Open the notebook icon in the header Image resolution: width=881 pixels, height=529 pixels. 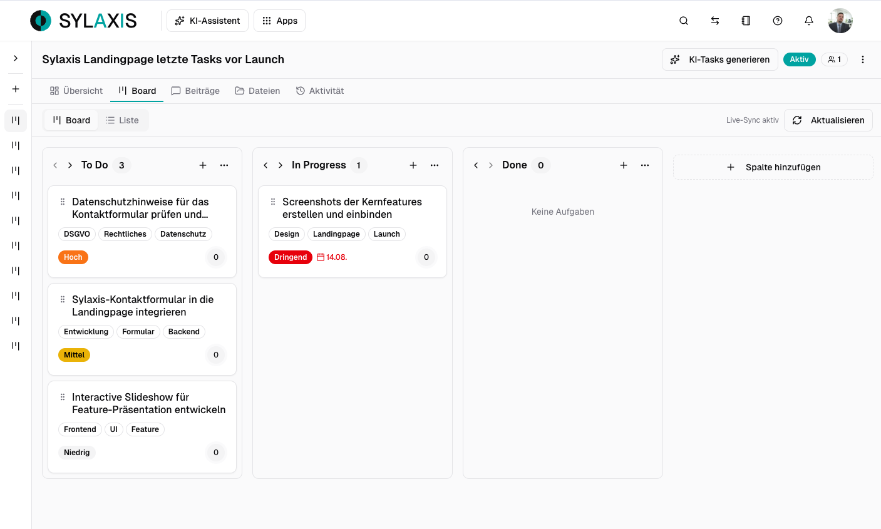click(x=746, y=21)
